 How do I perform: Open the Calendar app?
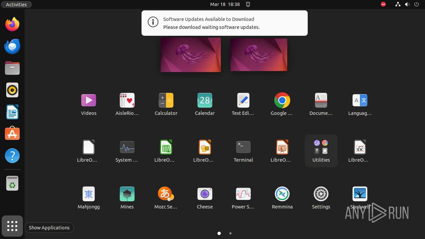[x=205, y=104]
